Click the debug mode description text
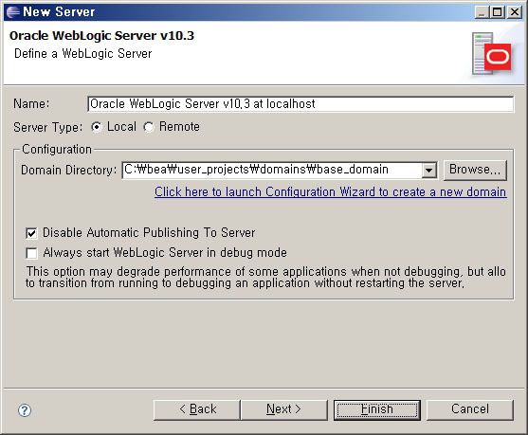 point(265,277)
